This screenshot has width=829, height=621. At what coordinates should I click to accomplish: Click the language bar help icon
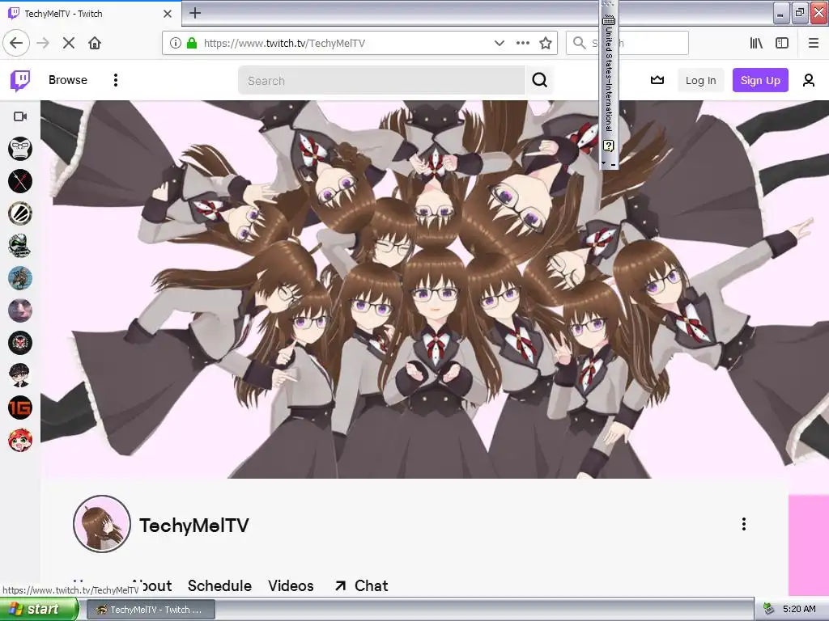pos(609,146)
